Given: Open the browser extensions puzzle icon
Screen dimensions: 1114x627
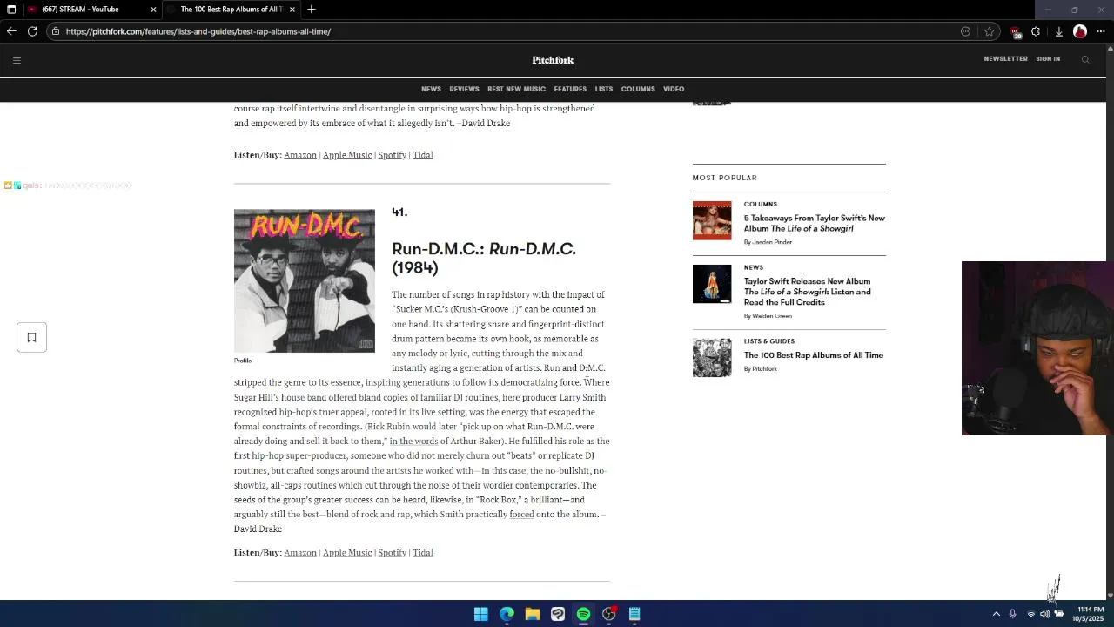Looking at the screenshot, I should [x=1036, y=31].
